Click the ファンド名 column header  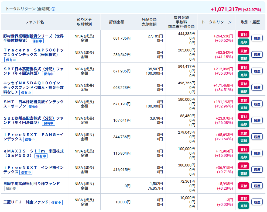point(35,22)
